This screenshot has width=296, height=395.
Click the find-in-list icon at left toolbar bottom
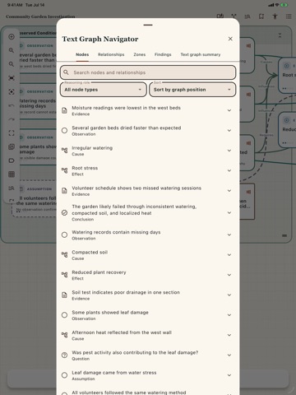pos(12,188)
